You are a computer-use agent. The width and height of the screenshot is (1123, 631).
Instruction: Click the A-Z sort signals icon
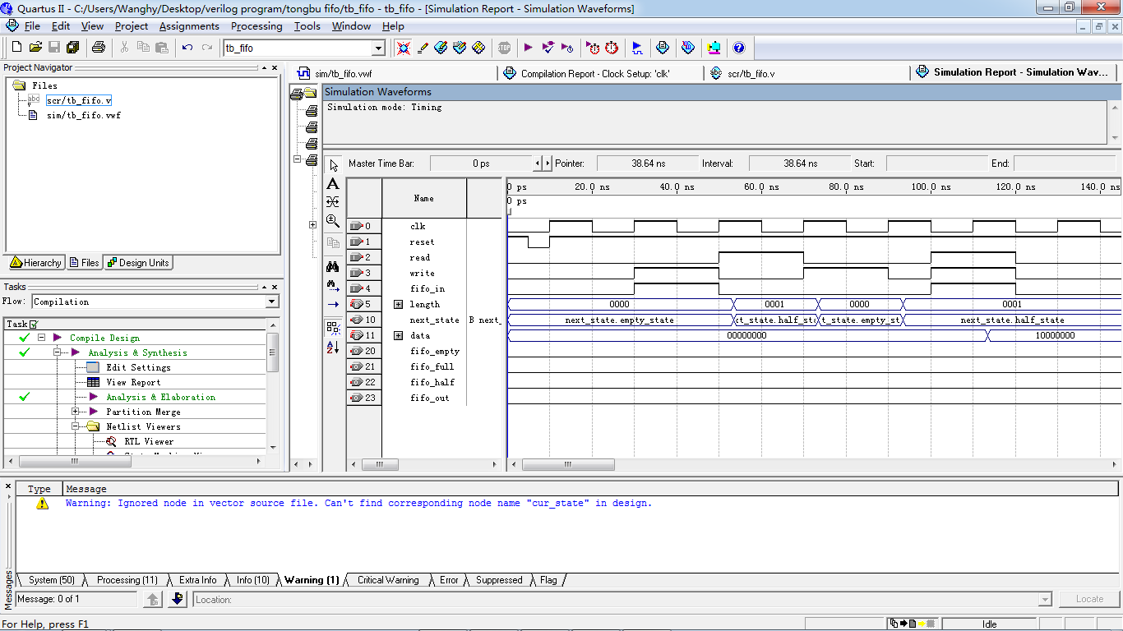pyautogui.click(x=333, y=348)
